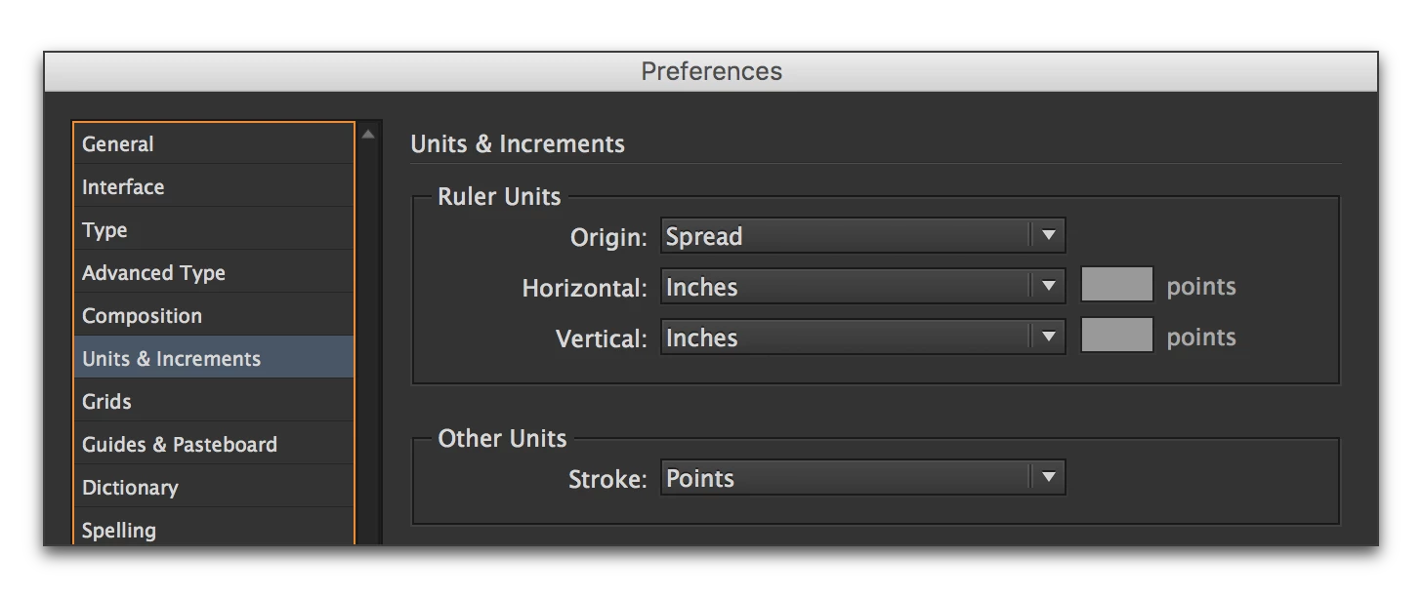The image size is (1422, 597).
Task: Click the Horizontal points input field
Action: 1116,285
